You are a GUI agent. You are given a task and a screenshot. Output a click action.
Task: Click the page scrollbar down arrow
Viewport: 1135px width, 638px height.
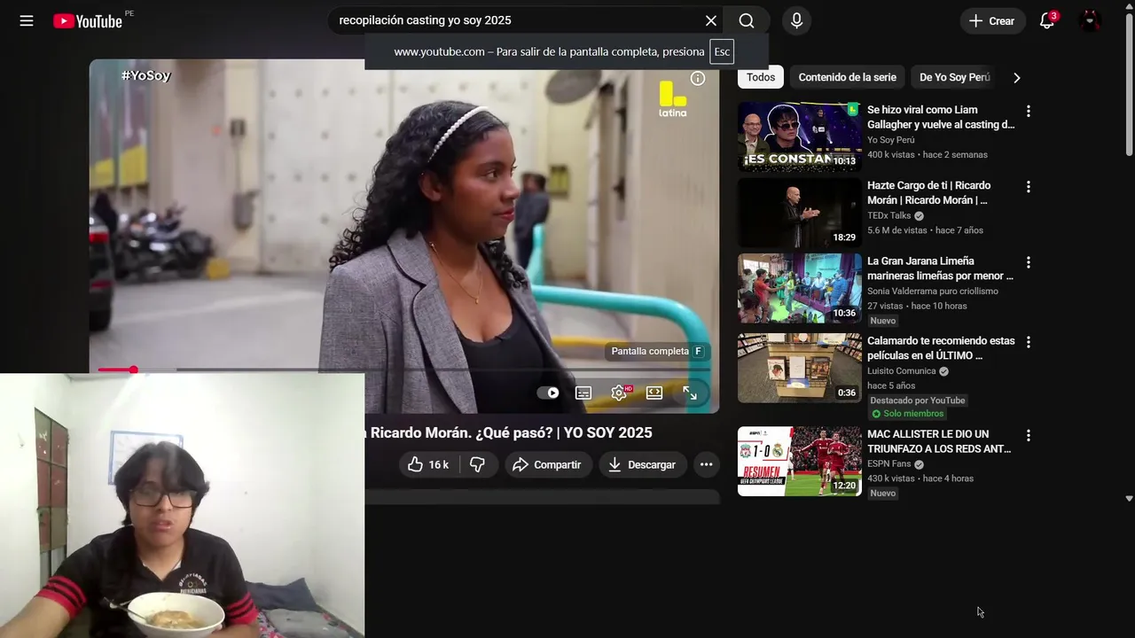click(1129, 498)
